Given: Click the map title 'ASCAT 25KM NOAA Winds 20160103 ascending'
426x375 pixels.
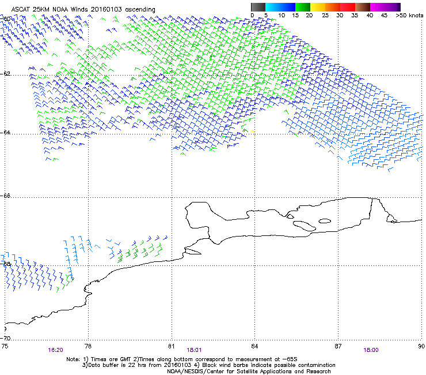Looking at the screenshot, I should tap(83, 10).
